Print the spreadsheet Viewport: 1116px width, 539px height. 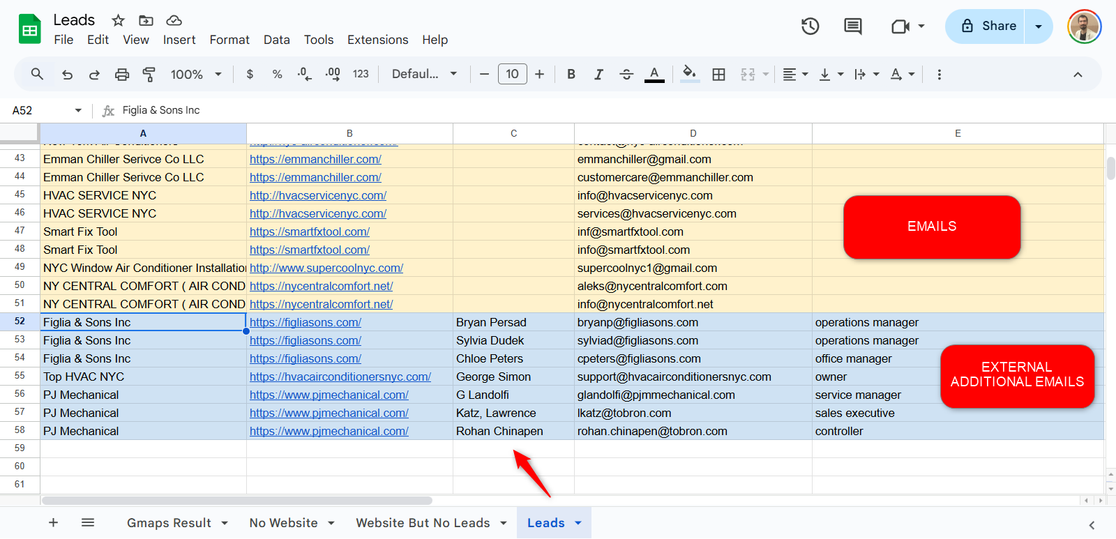(x=122, y=74)
